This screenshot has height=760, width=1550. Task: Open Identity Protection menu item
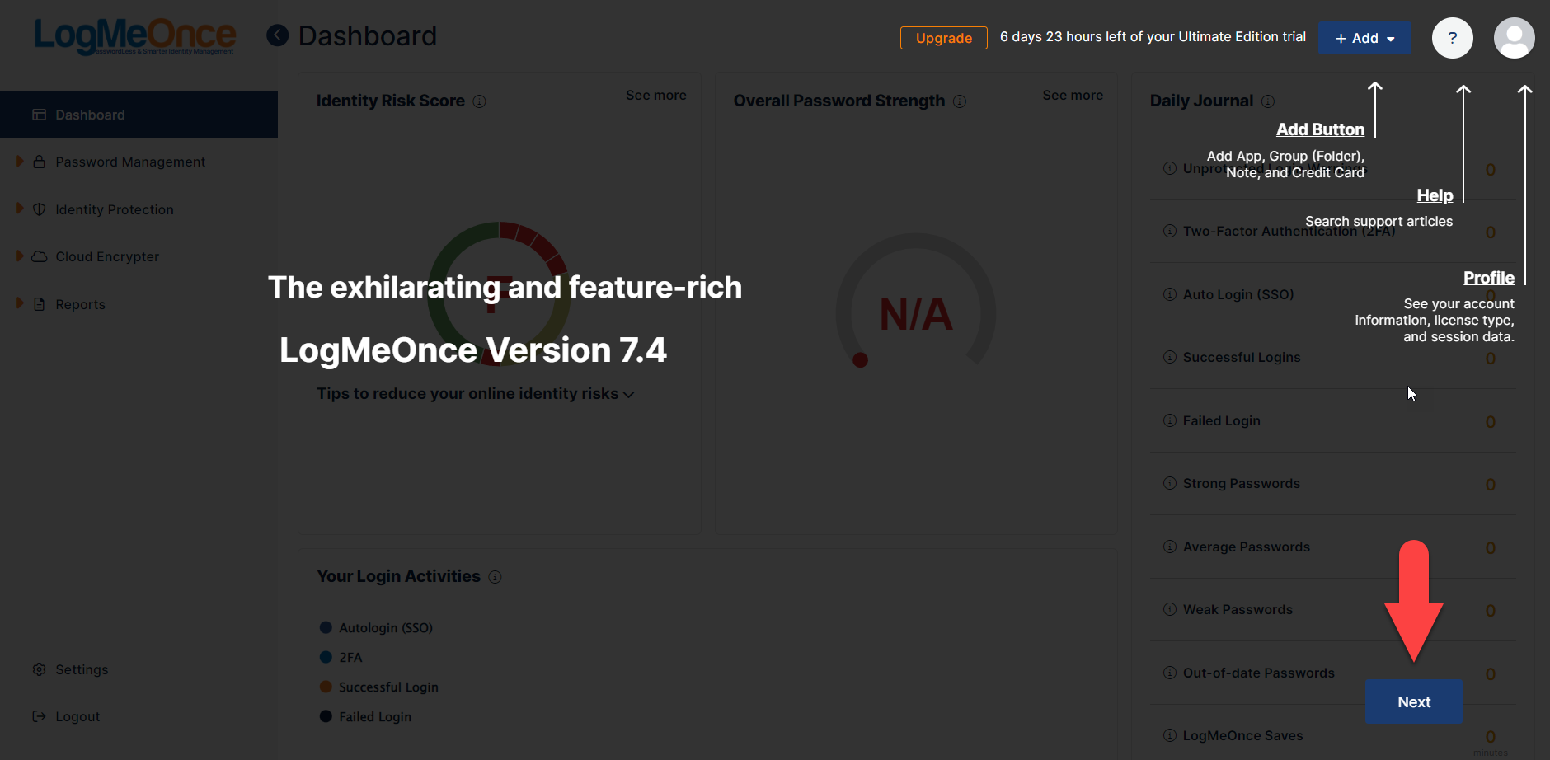(x=115, y=209)
